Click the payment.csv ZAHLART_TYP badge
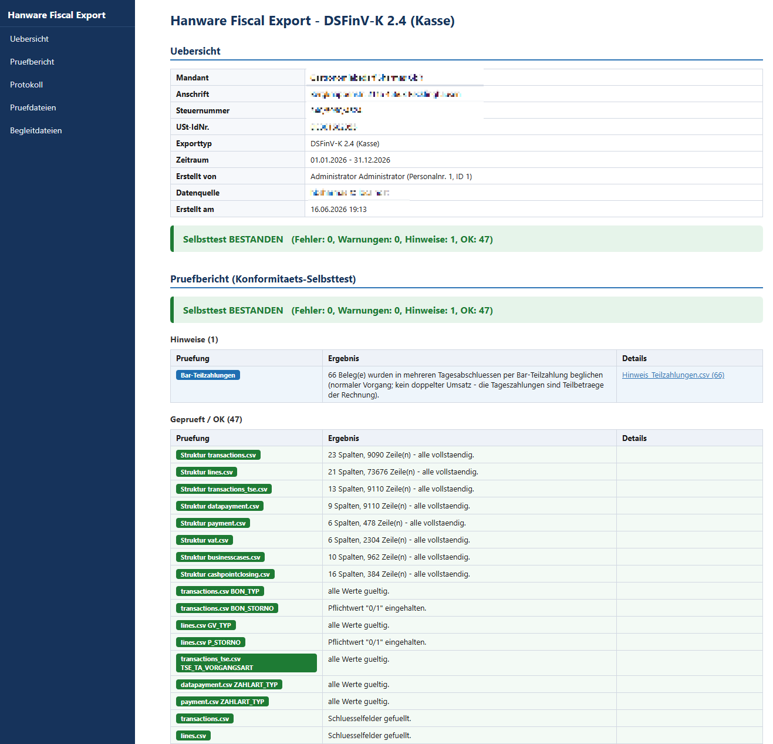This screenshot has height=744, width=773. [222, 702]
